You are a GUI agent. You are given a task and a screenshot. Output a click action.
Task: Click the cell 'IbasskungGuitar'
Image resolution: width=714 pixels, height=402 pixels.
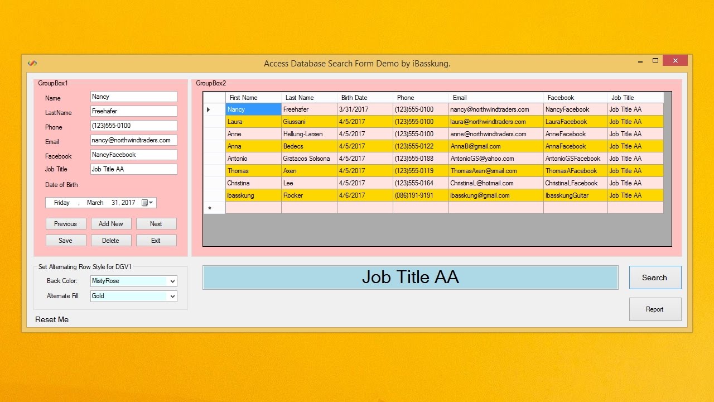click(x=576, y=195)
